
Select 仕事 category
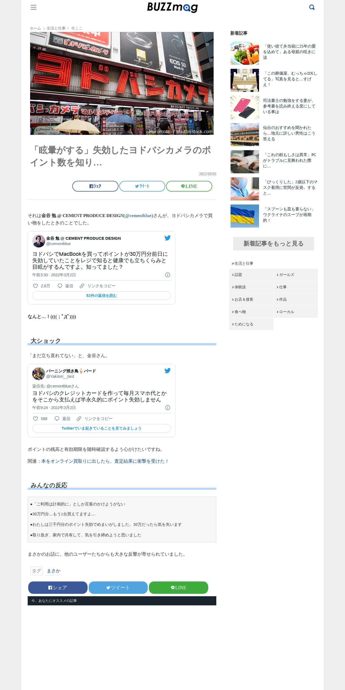296,287
